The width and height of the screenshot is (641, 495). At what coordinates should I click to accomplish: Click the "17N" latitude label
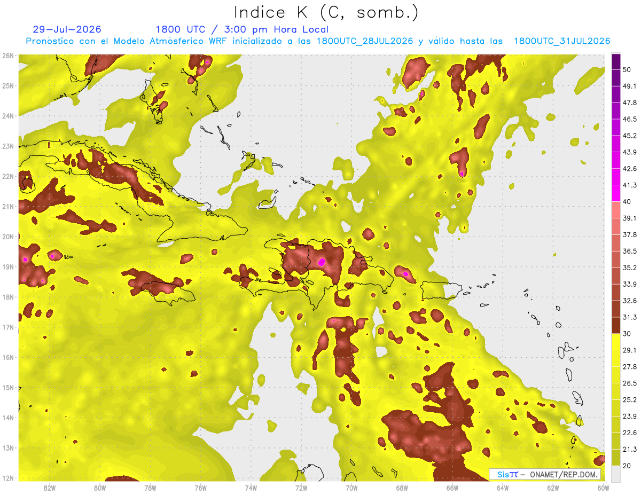(8, 327)
